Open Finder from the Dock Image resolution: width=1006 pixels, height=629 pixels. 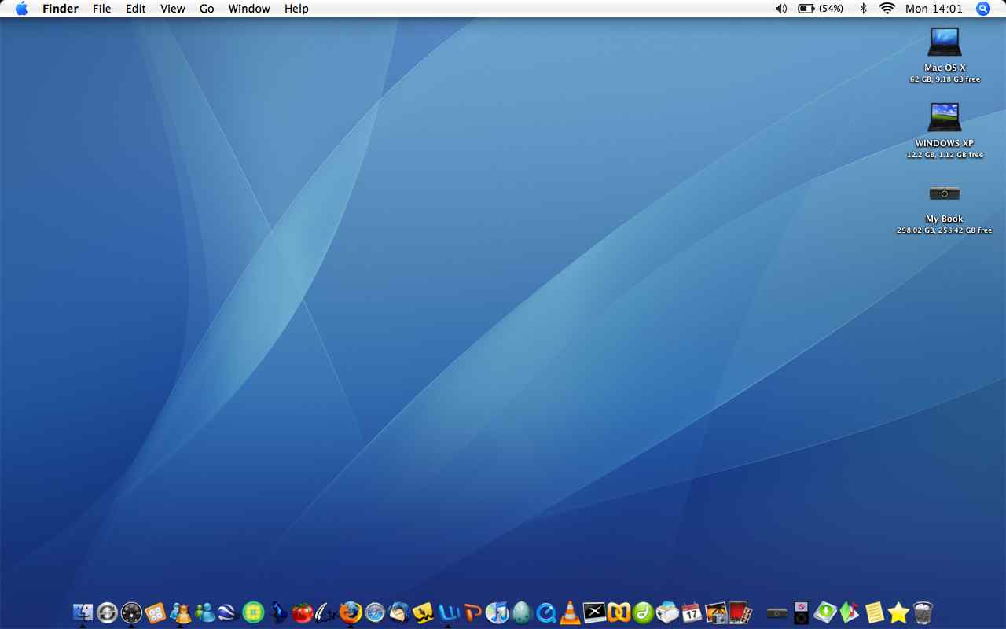pyautogui.click(x=83, y=612)
